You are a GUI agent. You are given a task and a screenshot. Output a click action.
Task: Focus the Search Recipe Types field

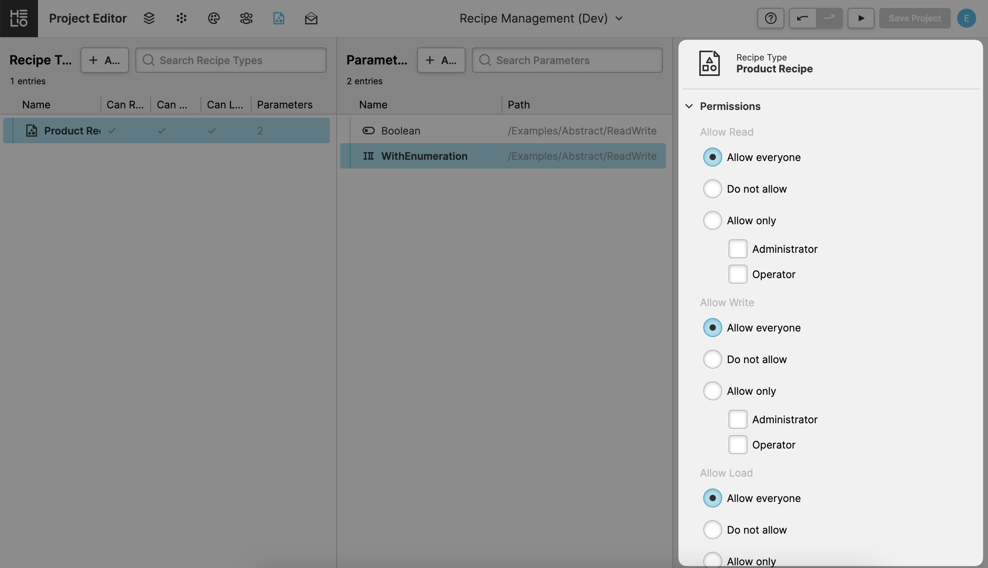[231, 60]
